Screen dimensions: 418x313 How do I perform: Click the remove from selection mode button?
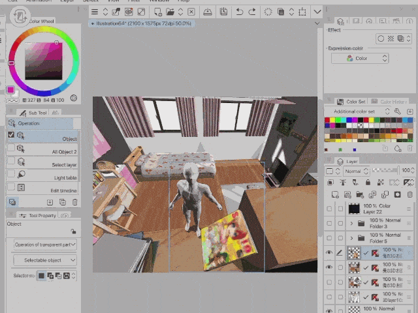pos(58,275)
